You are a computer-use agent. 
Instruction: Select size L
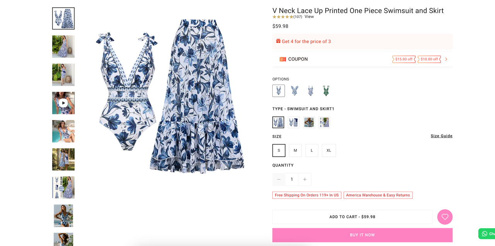[312, 150]
